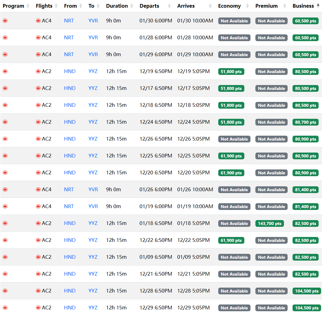Open the YYZ link in the 12/29 row
Screen dimensions: 322x314
(93, 308)
